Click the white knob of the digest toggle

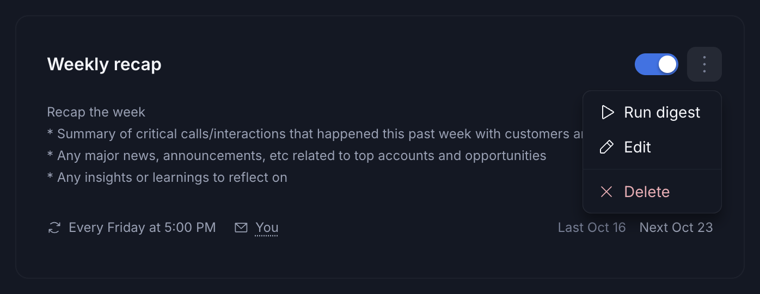(x=667, y=64)
